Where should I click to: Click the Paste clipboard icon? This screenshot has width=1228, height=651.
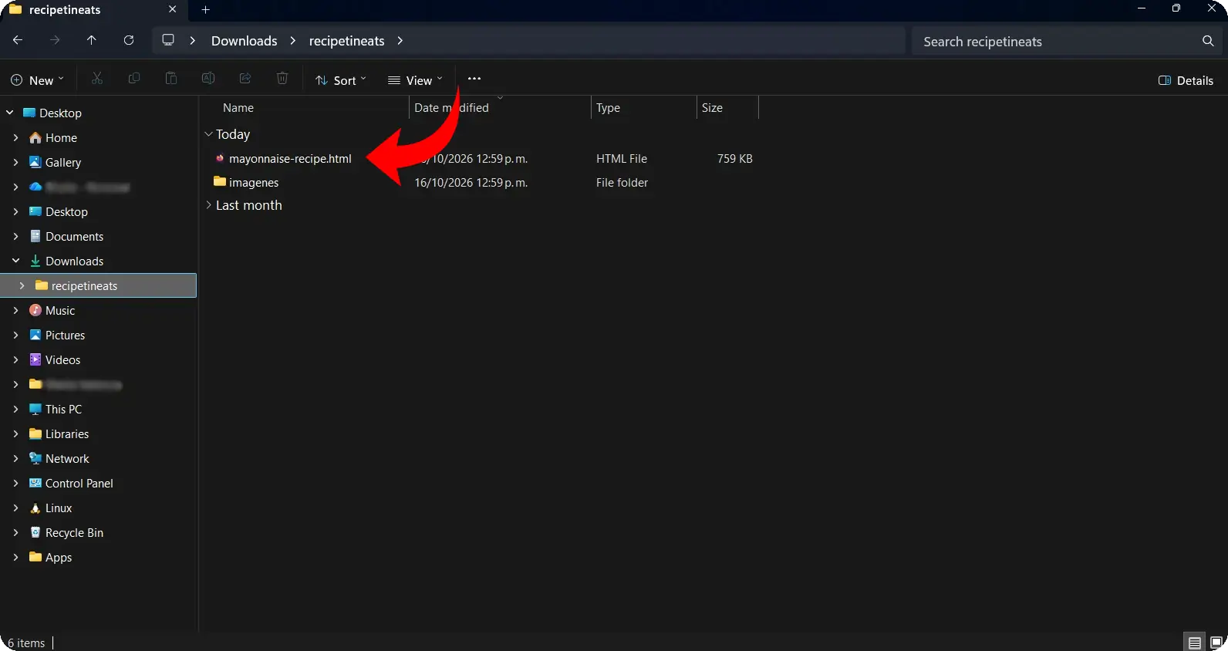171,79
